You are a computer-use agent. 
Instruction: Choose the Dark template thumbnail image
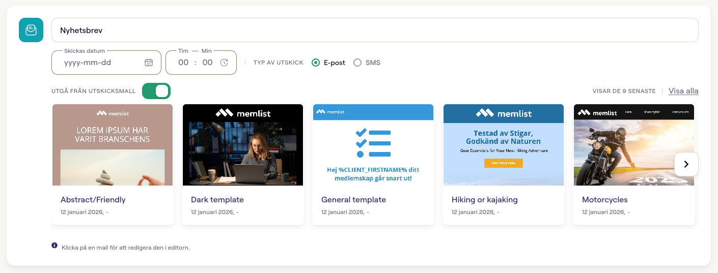pos(243,145)
